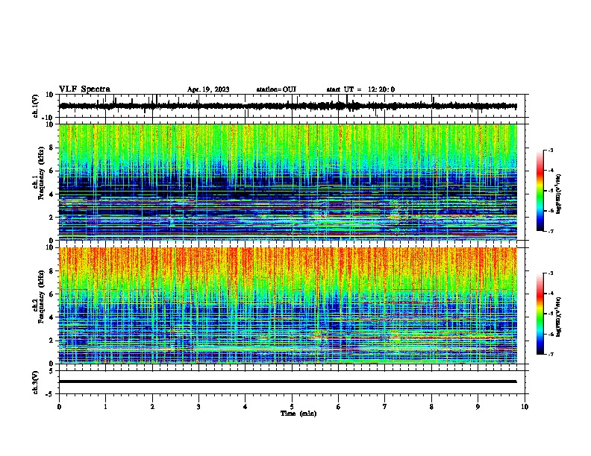The image size is (591, 456).
Task: Click inside the ch.1 frequency spectrogram panel
Action: click(287, 182)
